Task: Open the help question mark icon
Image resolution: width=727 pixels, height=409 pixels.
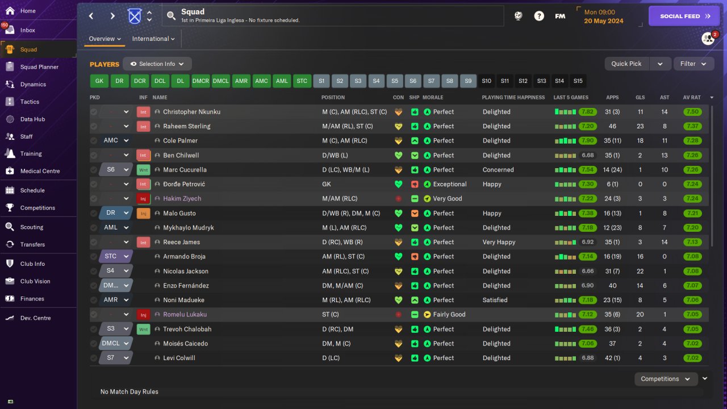Action: click(x=539, y=16)
